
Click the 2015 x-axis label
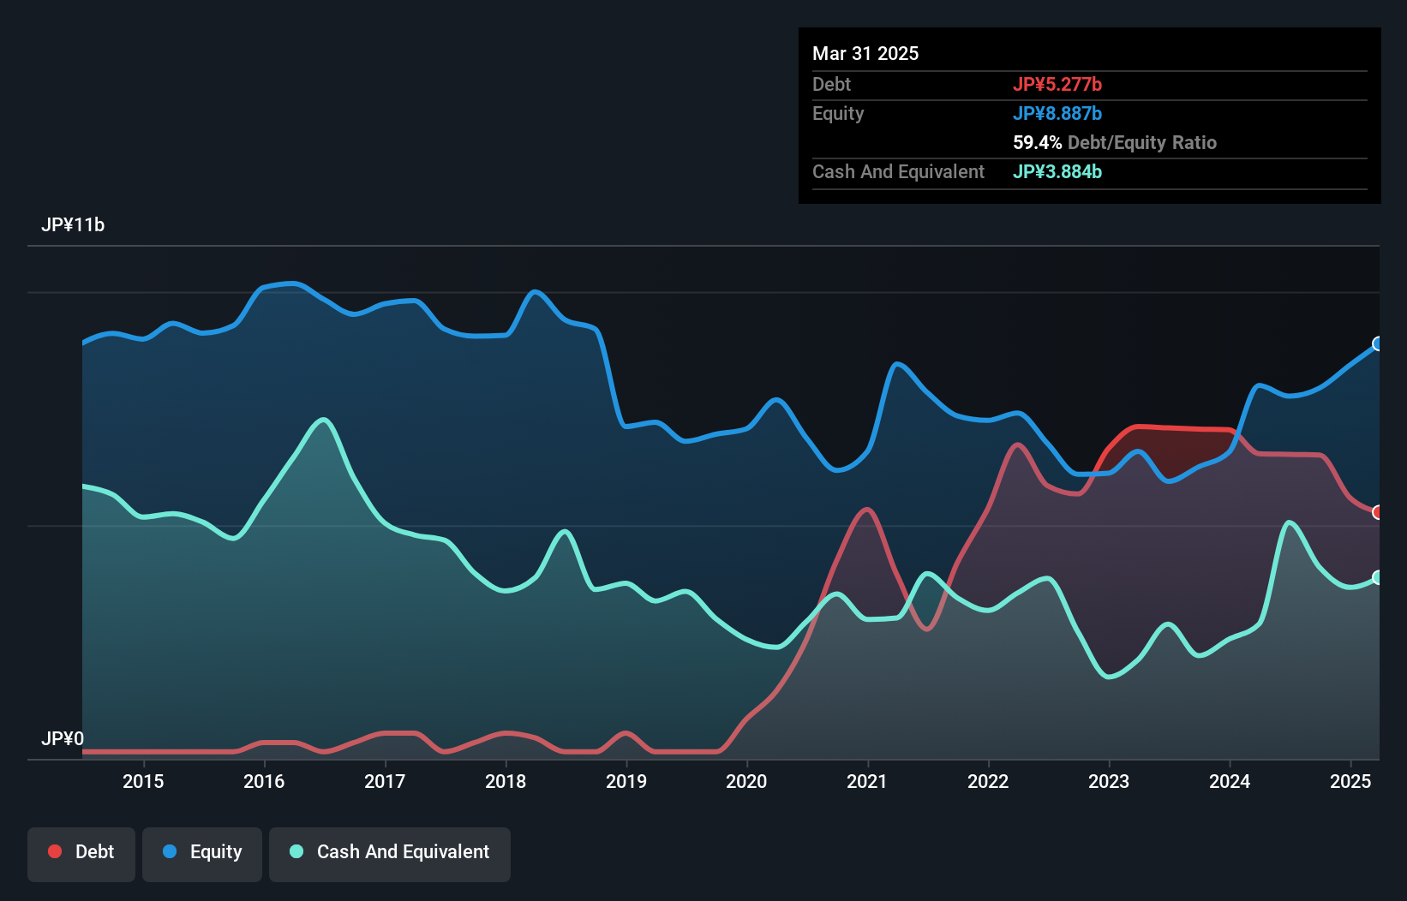coord(143,781)
